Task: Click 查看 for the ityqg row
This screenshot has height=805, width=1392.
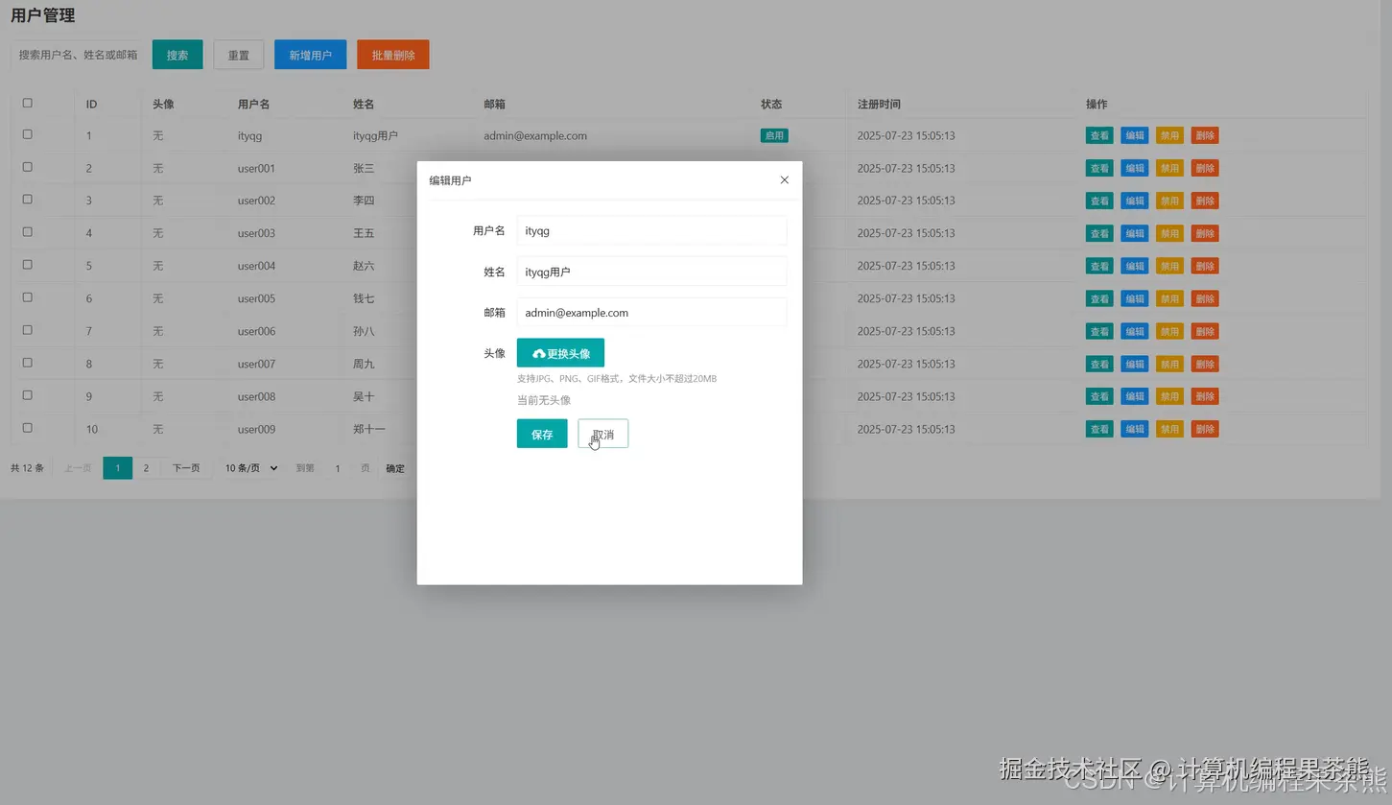Action: point(1099,135)
